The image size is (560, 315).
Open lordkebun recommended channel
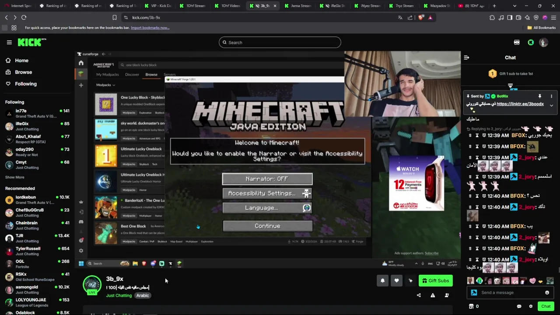click(x=37, y=199)
